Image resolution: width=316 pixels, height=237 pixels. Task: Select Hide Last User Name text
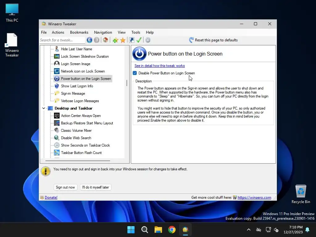click(77, 49)
